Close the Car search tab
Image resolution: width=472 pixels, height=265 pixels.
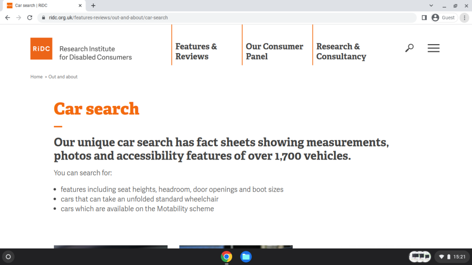(80, 5)
